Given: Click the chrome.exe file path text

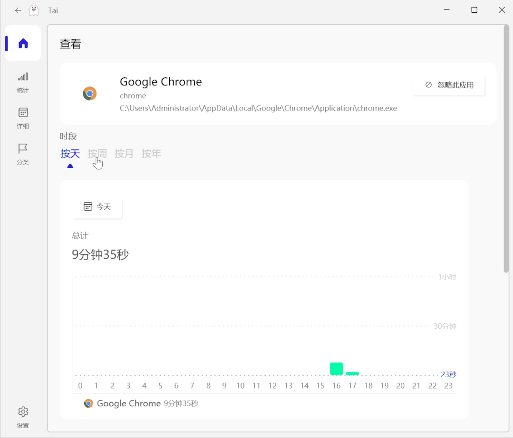Looking at the screenshot, I should pos(258,108).
